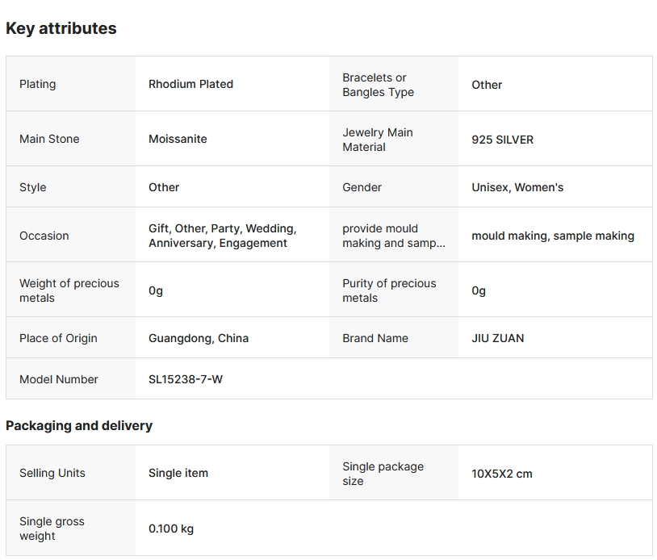This screenshot has width=657, height=560.
Task: Select the JIU ZUAN brand name
Action: pos(497,338)
